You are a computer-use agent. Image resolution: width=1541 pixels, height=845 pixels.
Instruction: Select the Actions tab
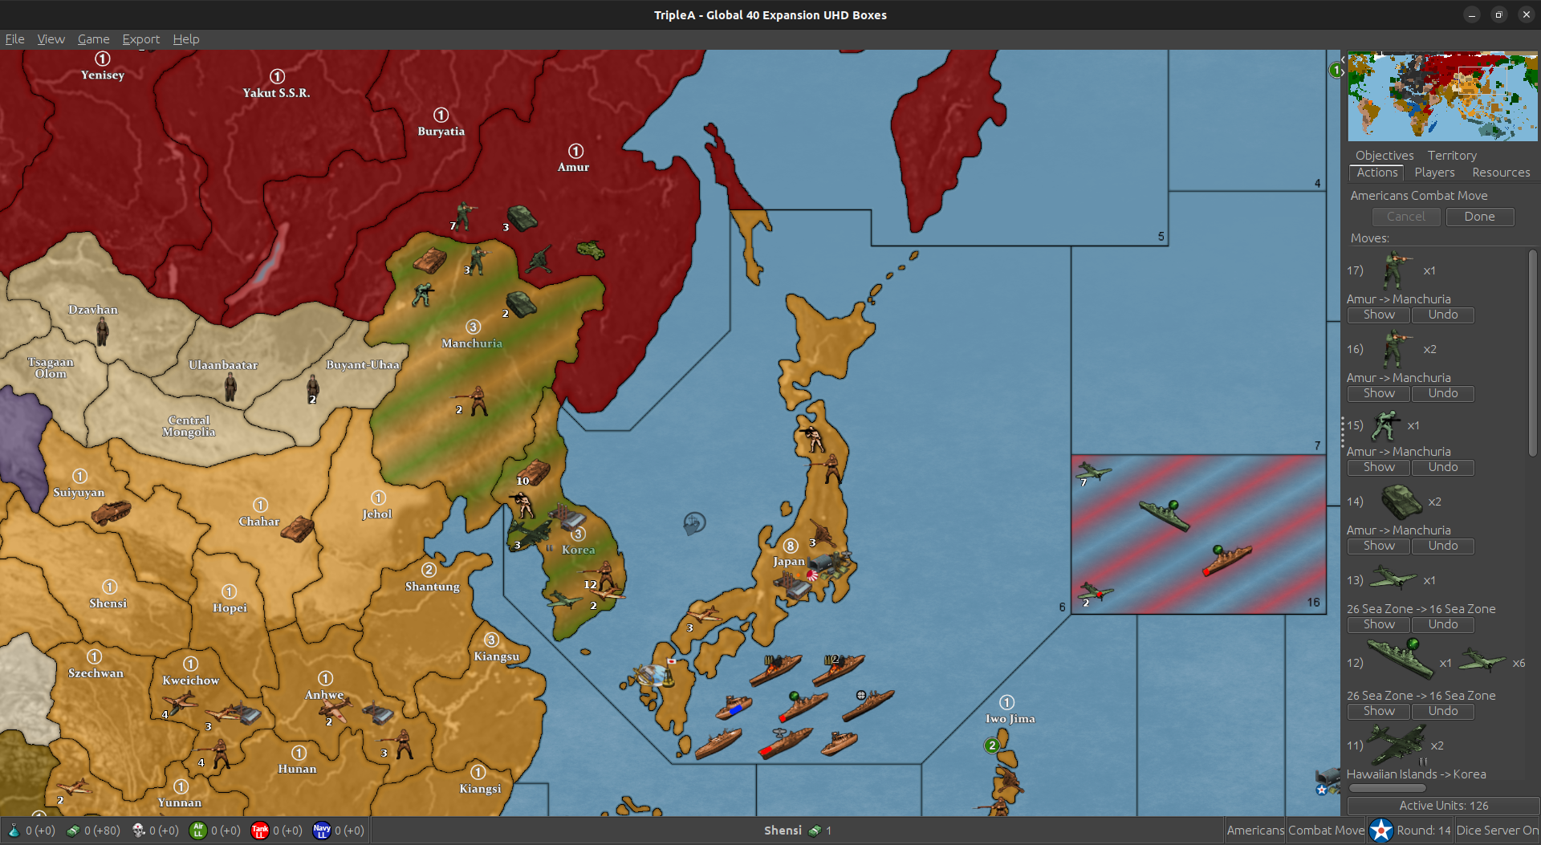point(1376,173)
